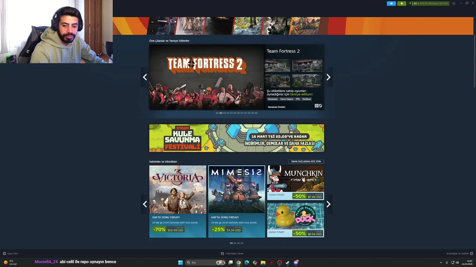This screenshot has height=267, width=476.
Task: Open Copilot from the taskbar
Action: tap(255, 263)
